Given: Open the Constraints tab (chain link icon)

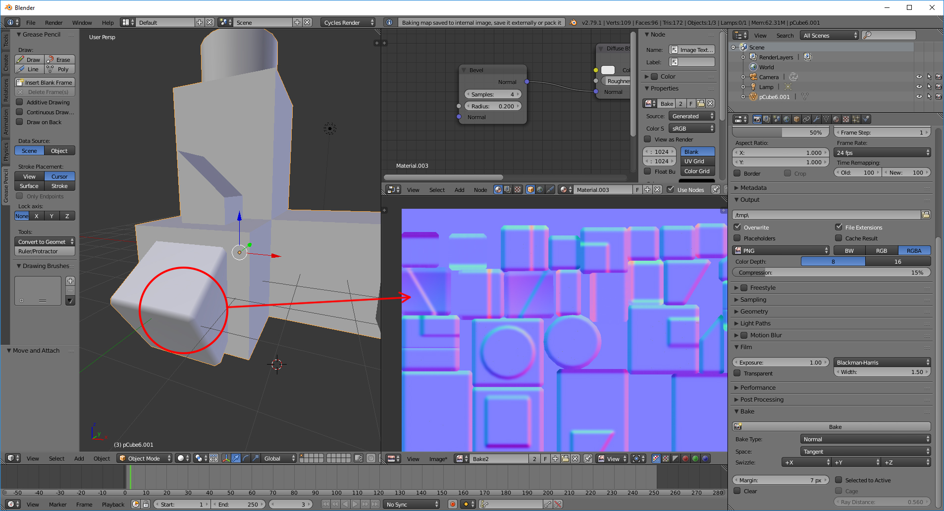Looking at the screenshot, I should coord(806,119).
